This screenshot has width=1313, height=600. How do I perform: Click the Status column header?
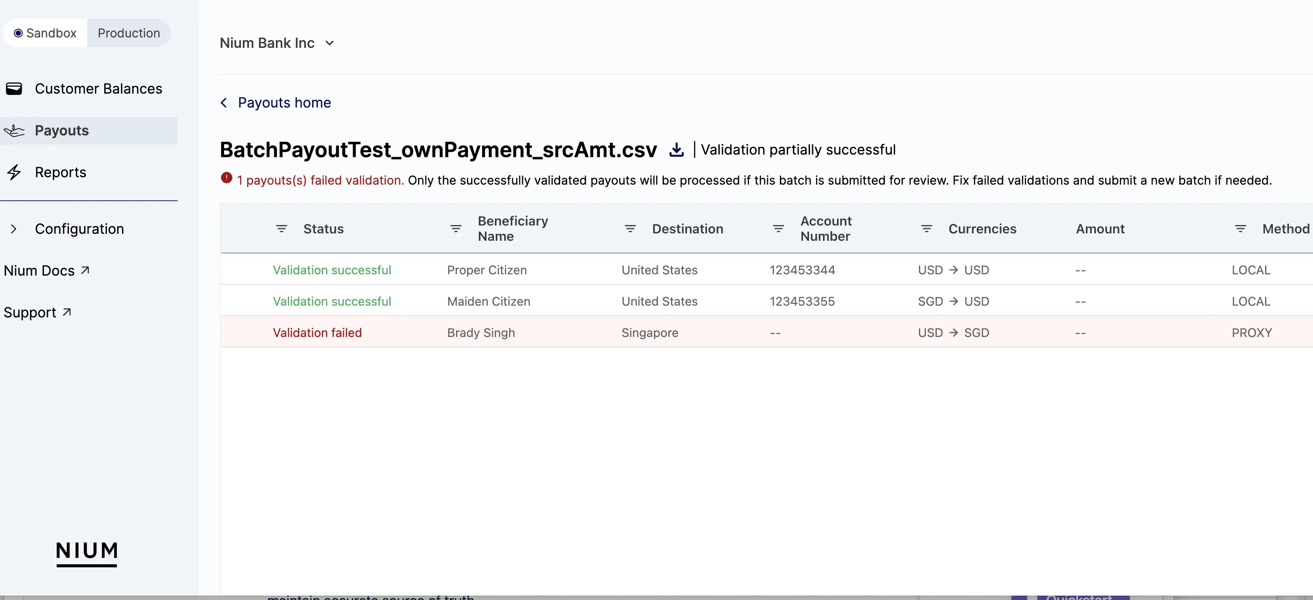323,229
